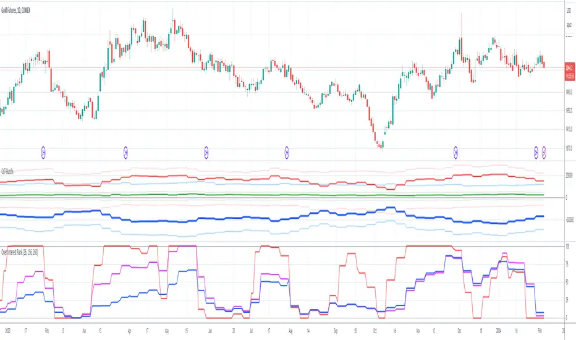This screenshot has height=340, width=576.
Task: Open the chart event marker near August 2023
Action: pyautogui.click(x=287, y=151)
